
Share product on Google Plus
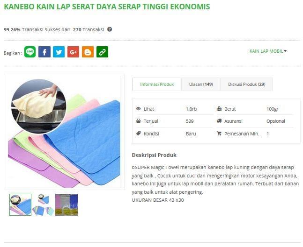73,52
